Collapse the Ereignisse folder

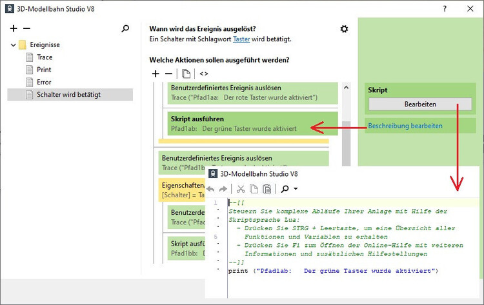(13, 45)
